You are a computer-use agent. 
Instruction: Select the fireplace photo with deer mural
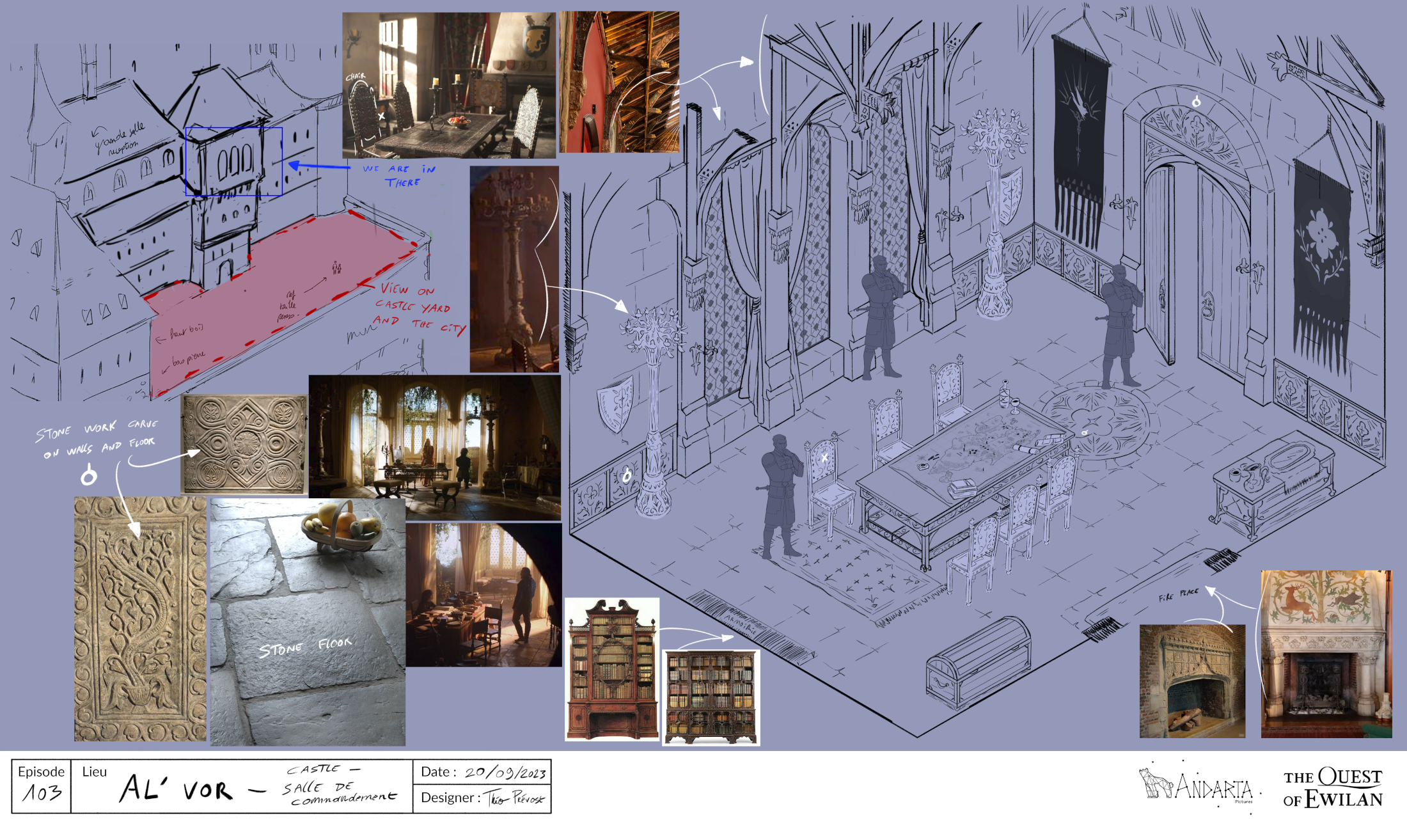(x=1326, y=654)
